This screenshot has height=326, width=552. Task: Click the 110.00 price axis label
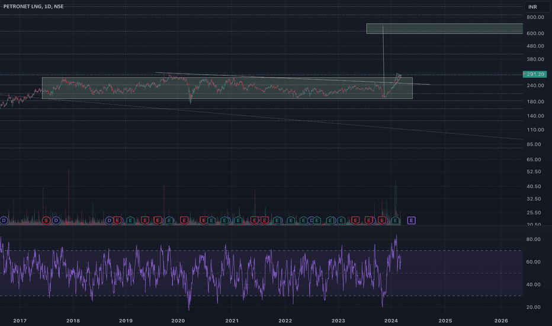click(x=535, y=130)
